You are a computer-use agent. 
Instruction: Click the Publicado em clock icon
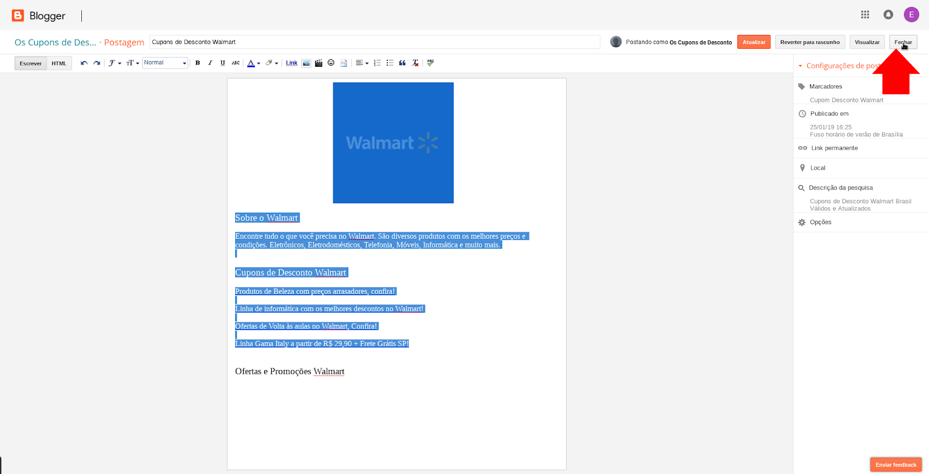coord(802,114)
